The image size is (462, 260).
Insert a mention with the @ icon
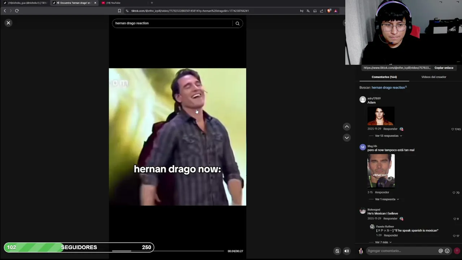[441, 251]
